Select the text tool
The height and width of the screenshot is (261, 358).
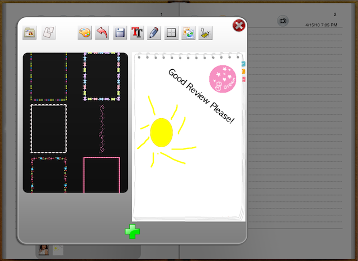(x=136, y=33)
